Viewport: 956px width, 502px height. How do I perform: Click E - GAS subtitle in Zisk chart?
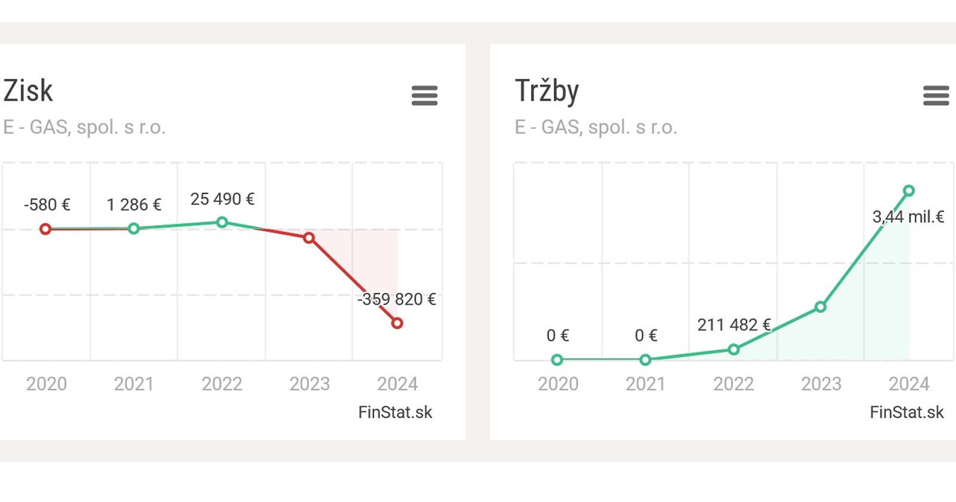click(84, 127)
